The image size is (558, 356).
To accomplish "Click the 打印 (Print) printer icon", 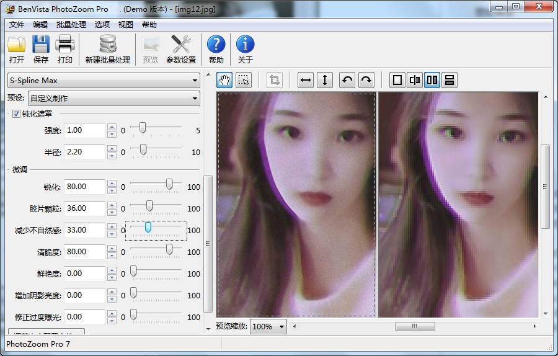I will coord(65,49).
